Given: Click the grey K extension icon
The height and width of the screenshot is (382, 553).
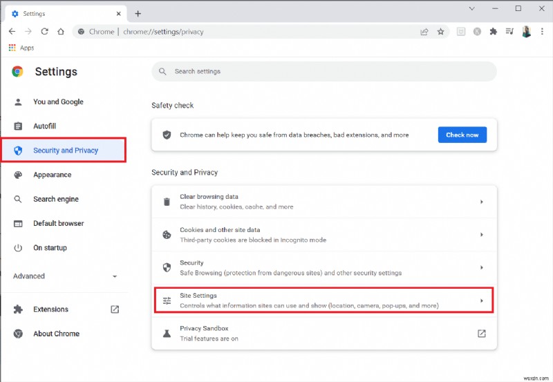Looking at the screenshot, I should [x=477, y=32].
